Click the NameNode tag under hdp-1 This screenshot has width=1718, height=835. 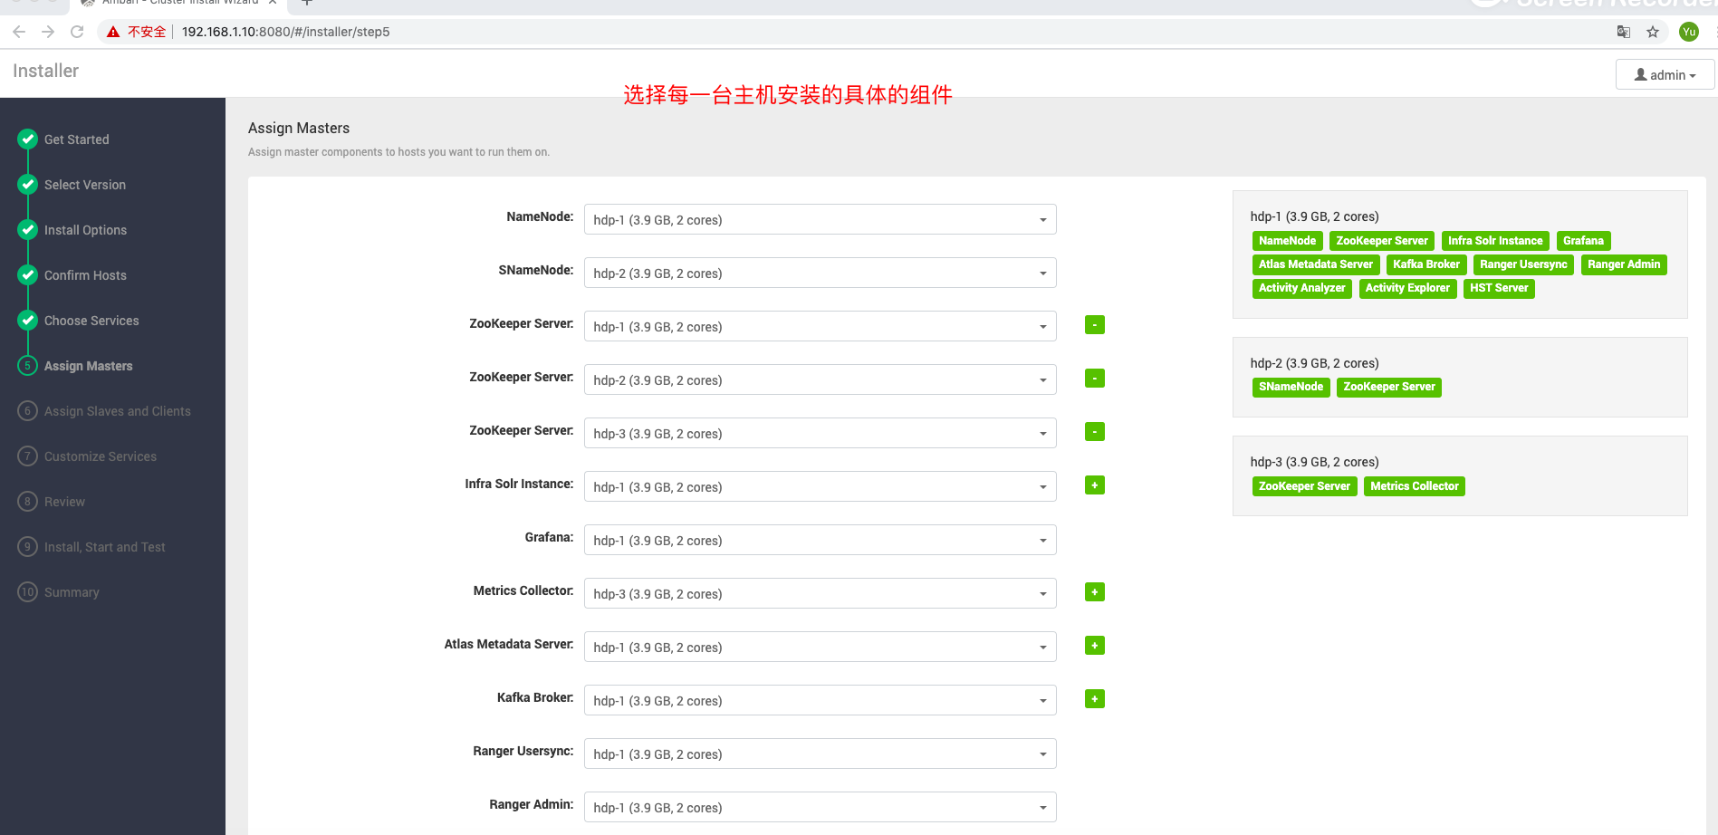coord(1287,241)
